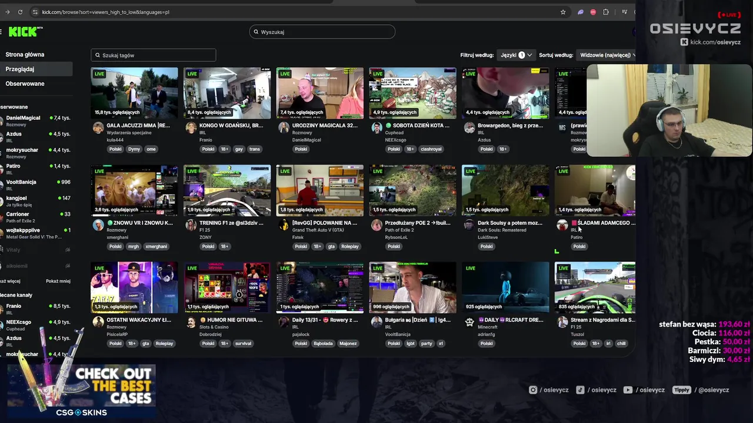Click the chill tag on Tuszol card

621,343
